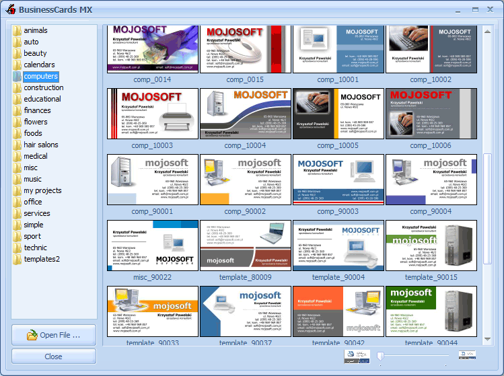The image size is (504, 376).
Task: Click the construction folder icon
Action: (17, 87)
